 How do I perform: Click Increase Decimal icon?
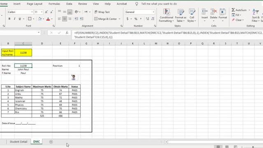[148, 19]
